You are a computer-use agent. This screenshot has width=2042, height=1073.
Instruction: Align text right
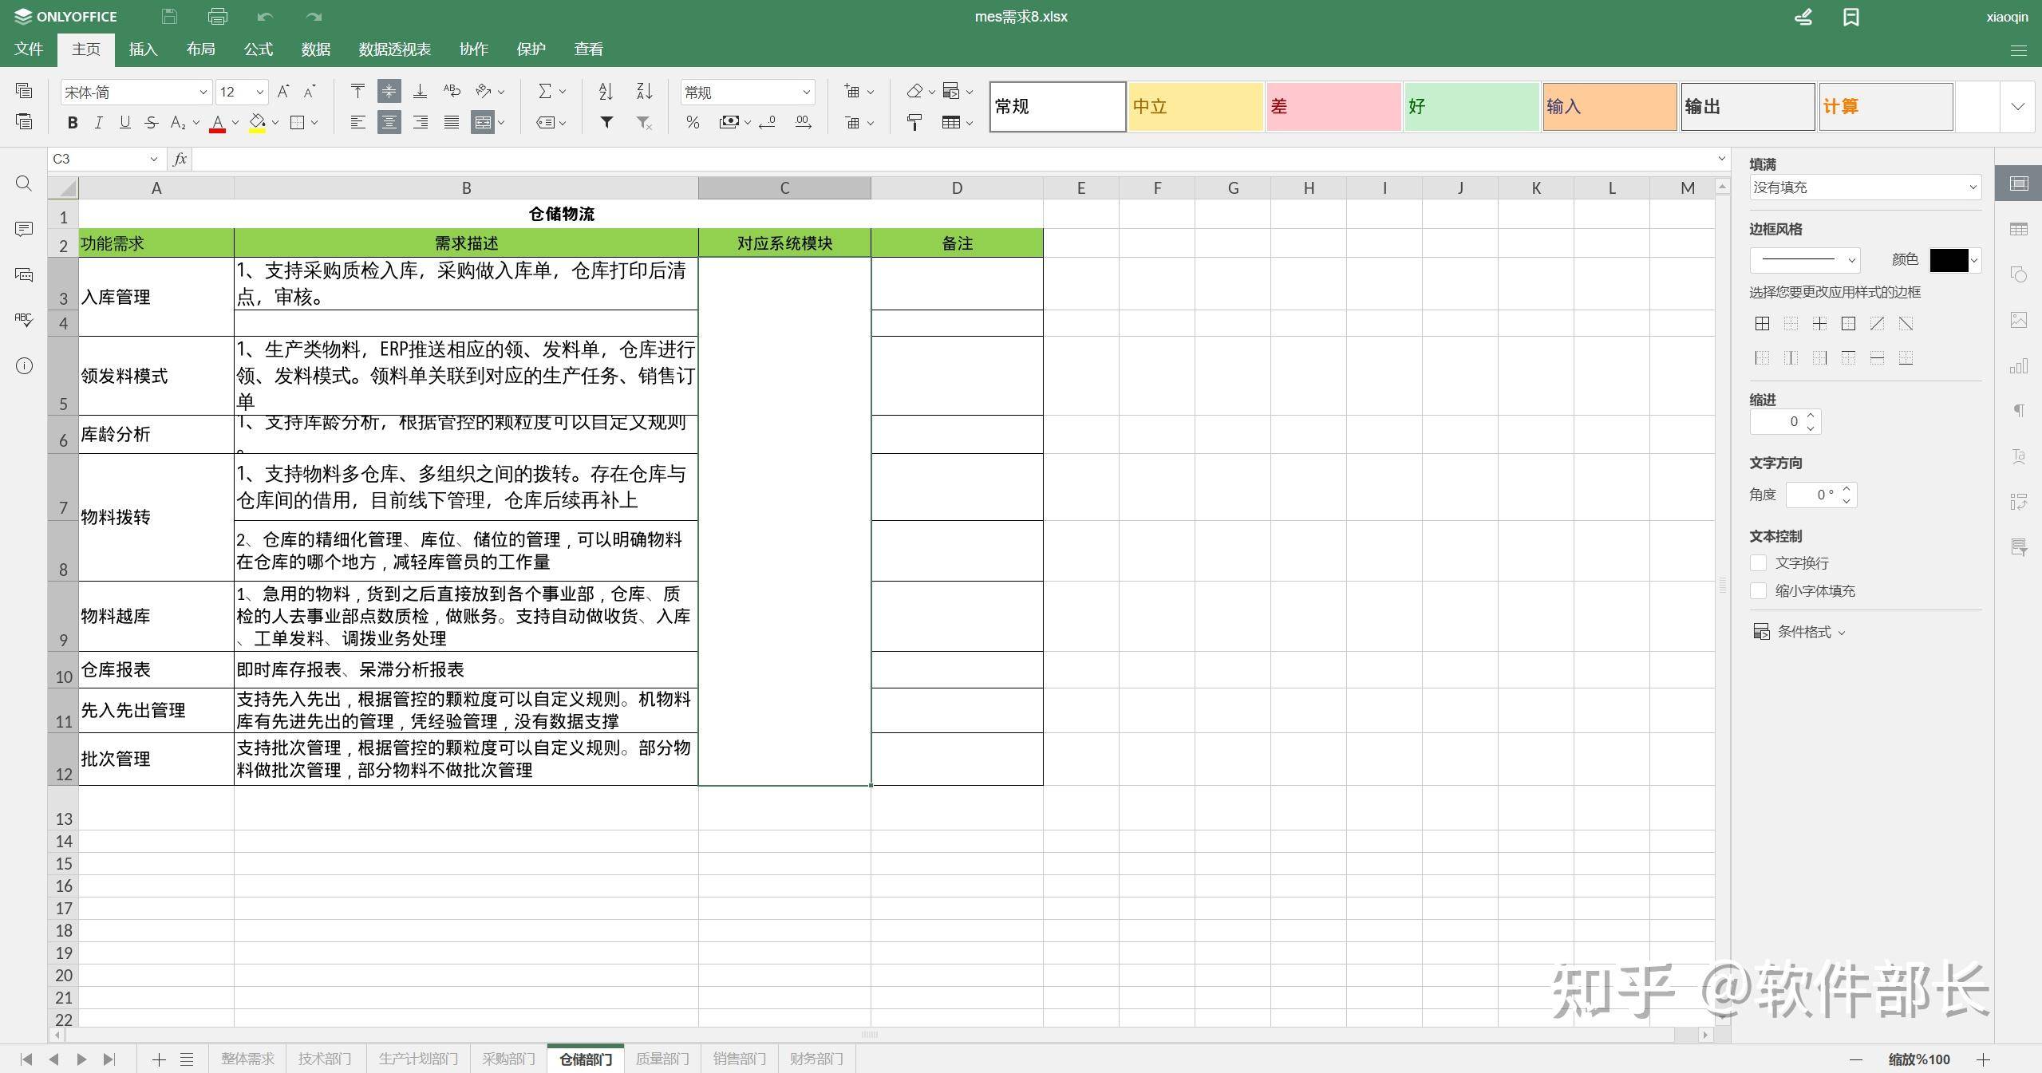420,122
